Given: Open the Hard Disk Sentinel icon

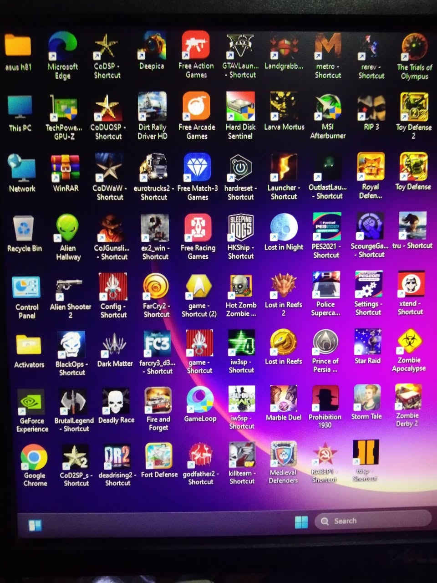Looking at the screenshot, I should coord(240,107).
